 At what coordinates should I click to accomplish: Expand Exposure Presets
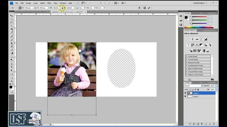(x=187, y=62)
